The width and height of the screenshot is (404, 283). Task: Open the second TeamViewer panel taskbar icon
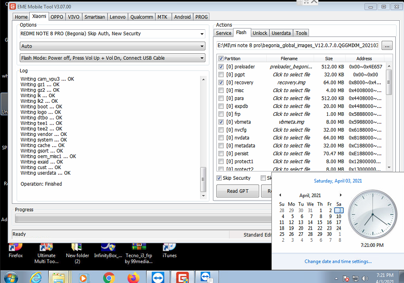coord(207,277)
